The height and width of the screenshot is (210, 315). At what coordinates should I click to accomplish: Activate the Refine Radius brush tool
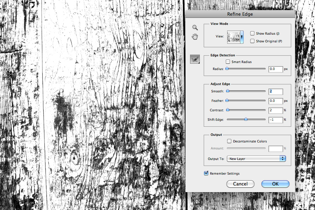[x=195, y=59]
